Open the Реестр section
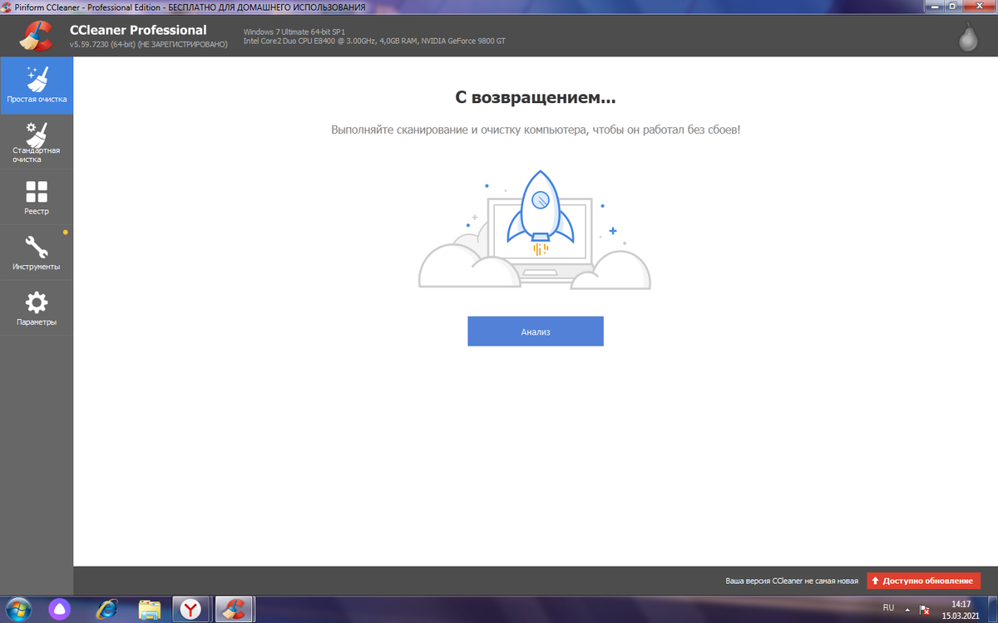998x623 pixels. [37, 198]
